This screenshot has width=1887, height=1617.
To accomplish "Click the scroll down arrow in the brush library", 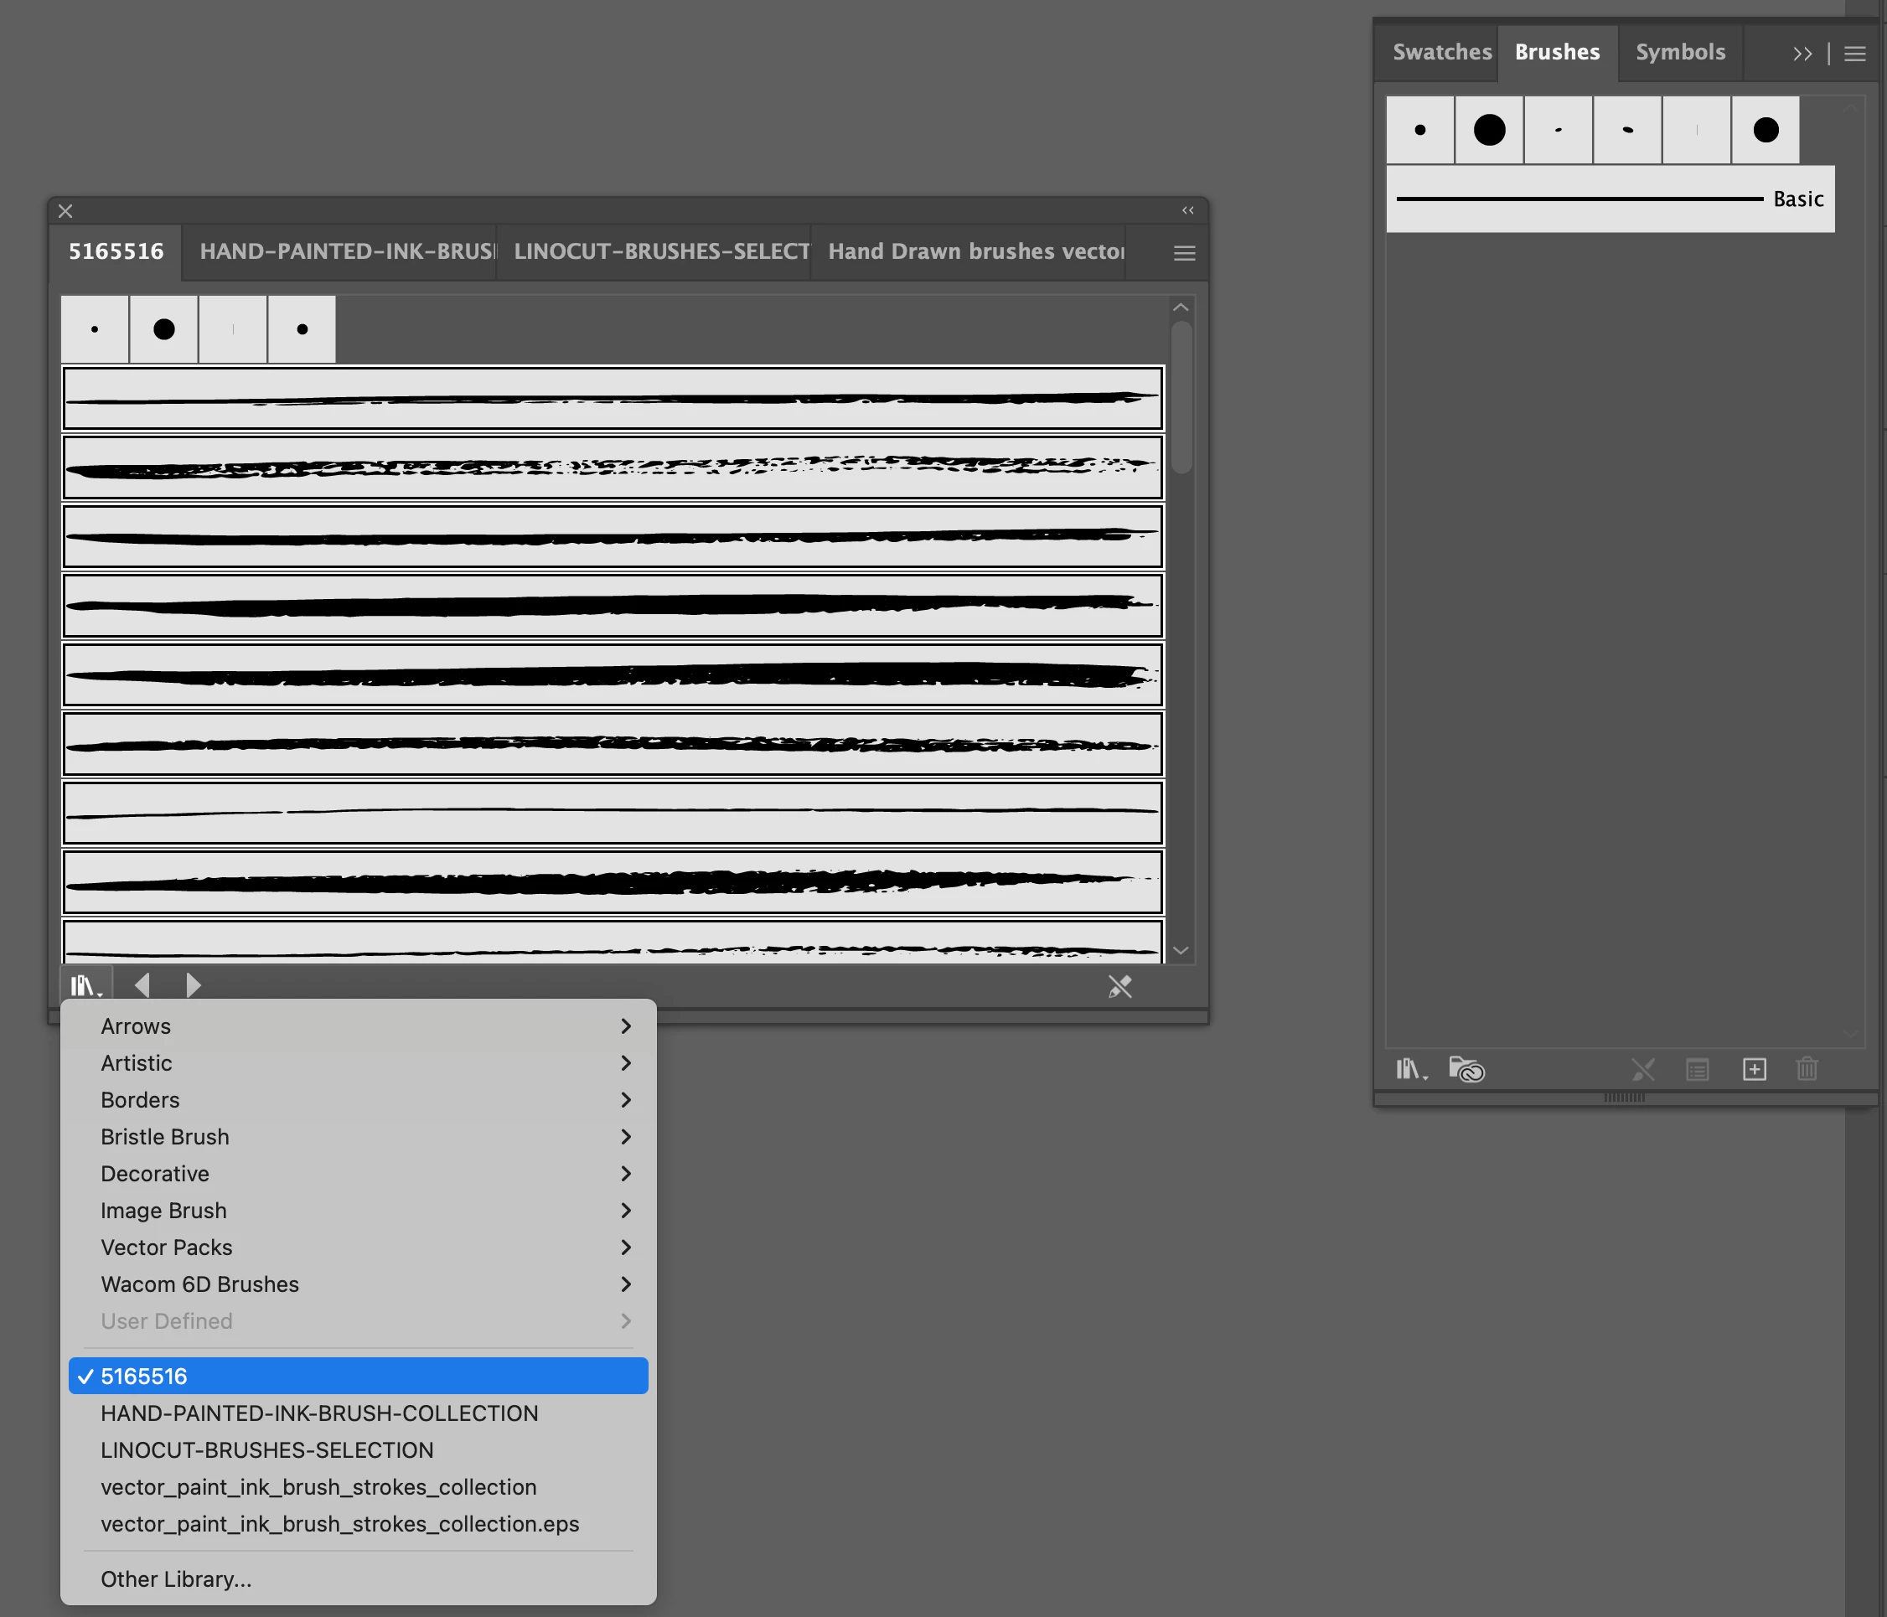I will pyautogui.click(x=1181, y=951).
